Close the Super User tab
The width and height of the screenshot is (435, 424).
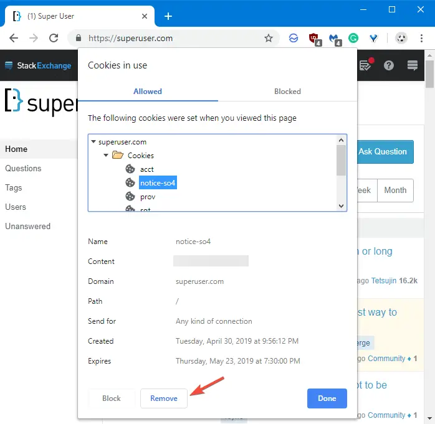(144, 16)
